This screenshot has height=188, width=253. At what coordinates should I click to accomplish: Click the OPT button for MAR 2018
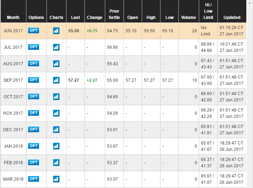point(33,179)
